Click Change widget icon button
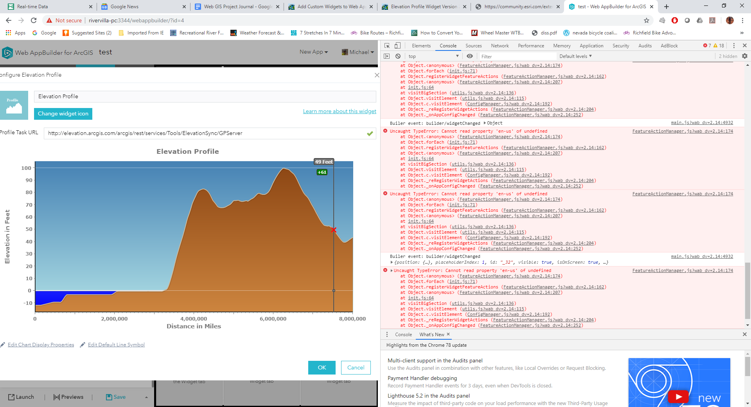This screenshot has height=407, width=751. coord(63,114)
